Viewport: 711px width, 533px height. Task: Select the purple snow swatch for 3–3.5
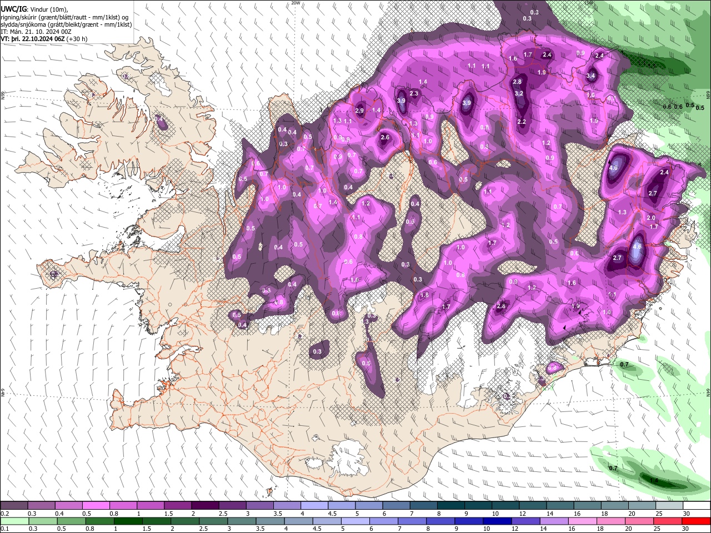(259, 506)
